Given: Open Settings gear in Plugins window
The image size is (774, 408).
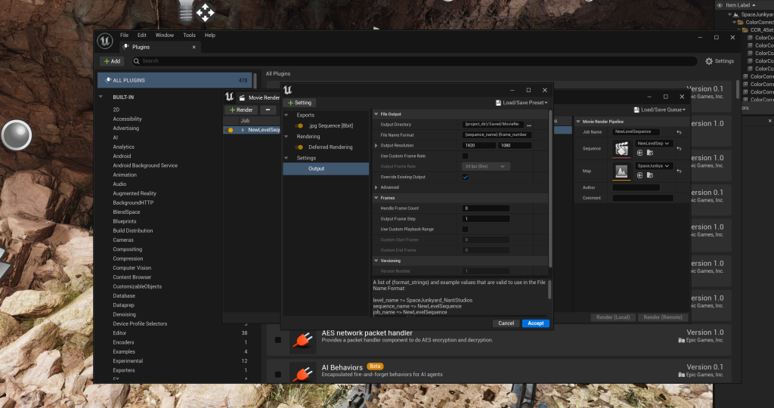Looking at the screenshot, I should pyautogui.click(x=720, y=61).
